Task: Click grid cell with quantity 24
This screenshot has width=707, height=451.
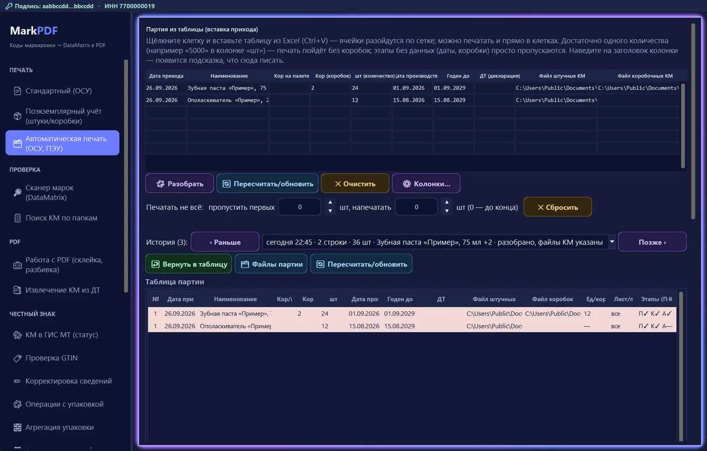Action: click(x=371, y=88)
